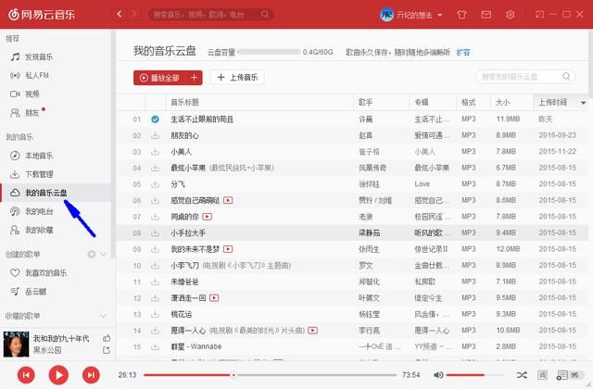Open Private FM (私人FM) sidebar item
593x389 pixels.
pyautogui.click(x=30, y=75)
